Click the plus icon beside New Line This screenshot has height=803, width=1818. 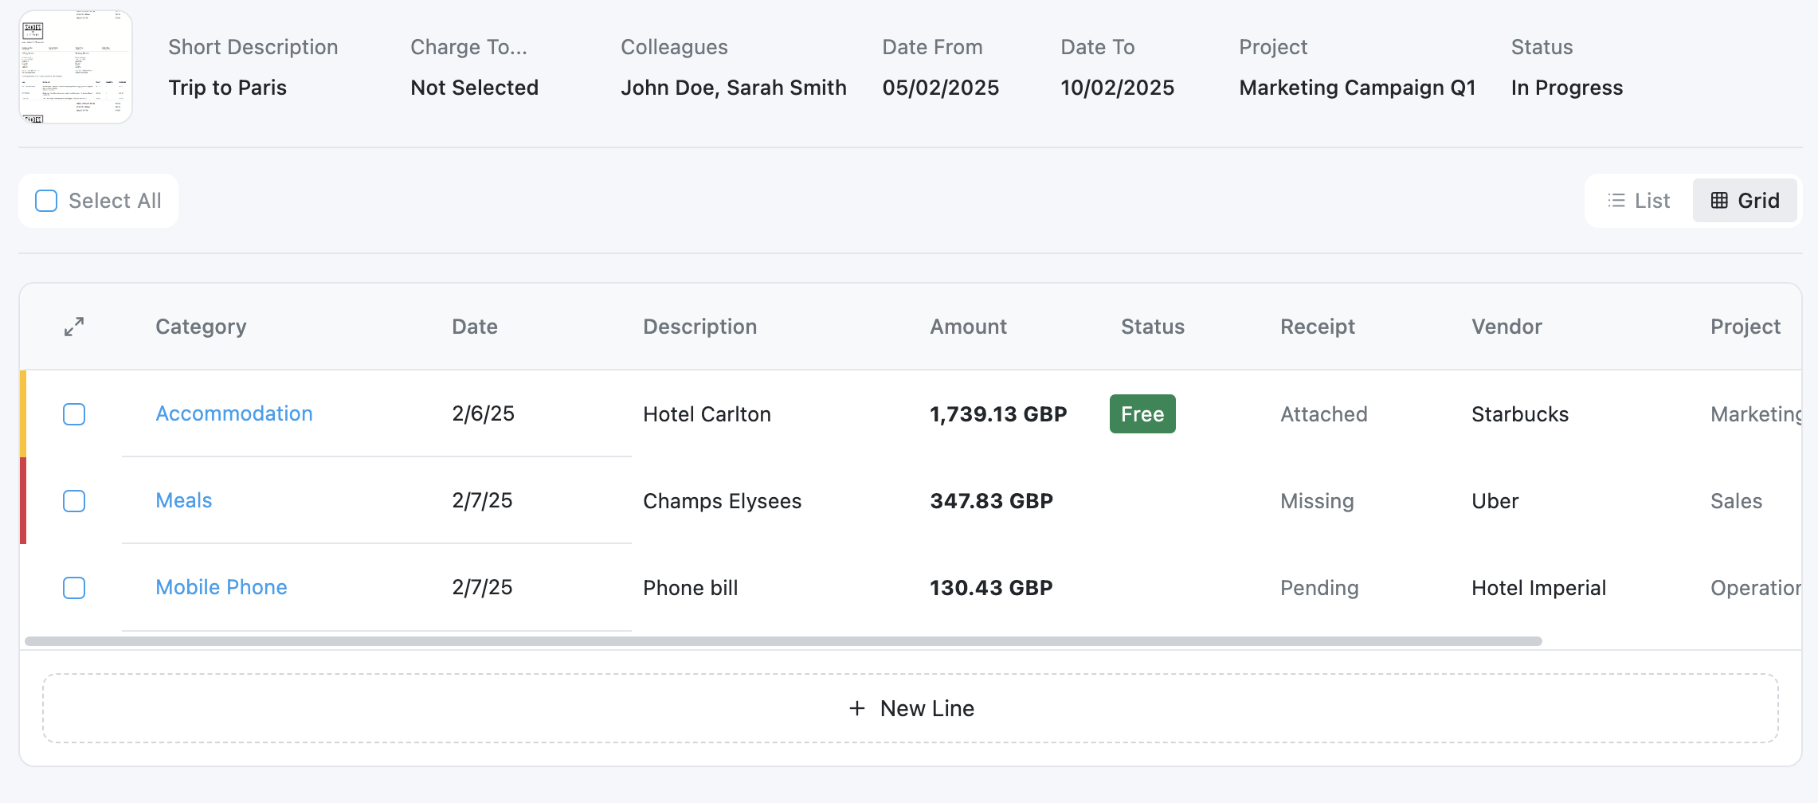point(857,708)
